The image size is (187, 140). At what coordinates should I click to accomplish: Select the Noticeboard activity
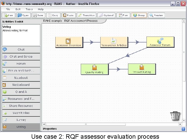(21, 85)
